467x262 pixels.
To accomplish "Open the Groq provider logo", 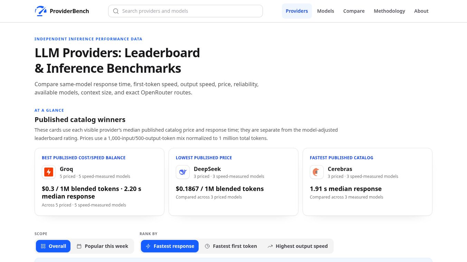I will click(49, 172).
